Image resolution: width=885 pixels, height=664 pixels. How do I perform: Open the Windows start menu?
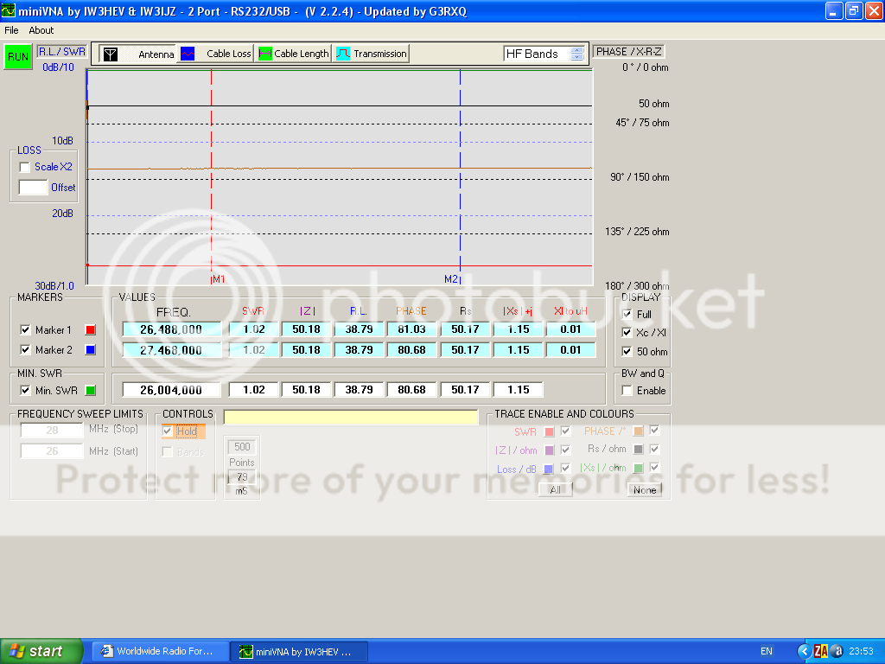41,651
